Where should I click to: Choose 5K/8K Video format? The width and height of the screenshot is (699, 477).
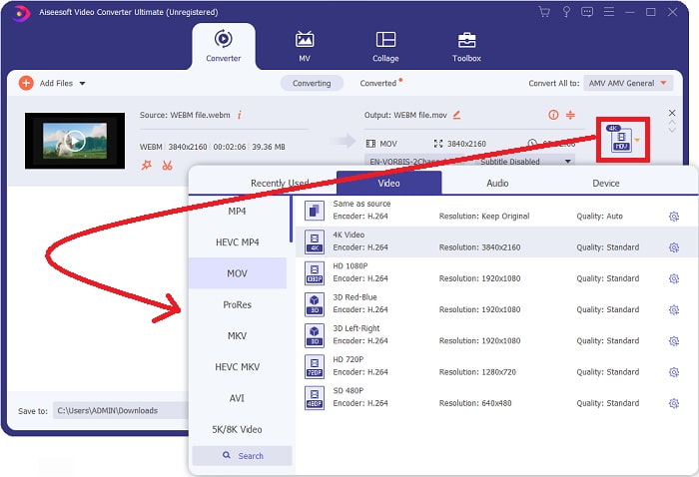(238, 429)
